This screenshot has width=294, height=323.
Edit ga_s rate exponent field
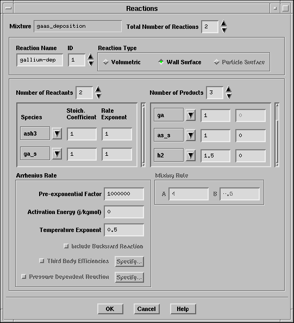(x=117, y=154)
